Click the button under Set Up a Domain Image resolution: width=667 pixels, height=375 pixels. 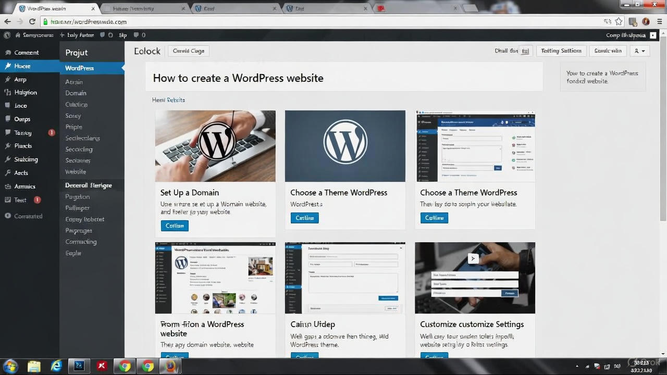pyautogui.click(x=175, y=226)
